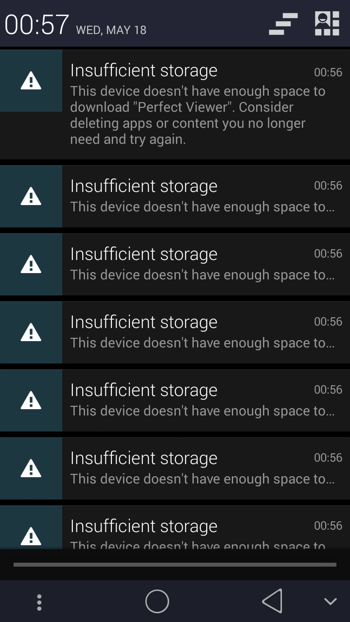Hide navigation bar with the down chevron
350x622 pixels.
[331, 602]
